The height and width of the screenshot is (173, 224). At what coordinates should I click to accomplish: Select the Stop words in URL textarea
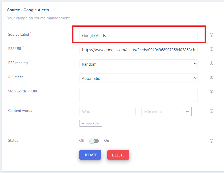pyautogui.click(x=138, y=95)
